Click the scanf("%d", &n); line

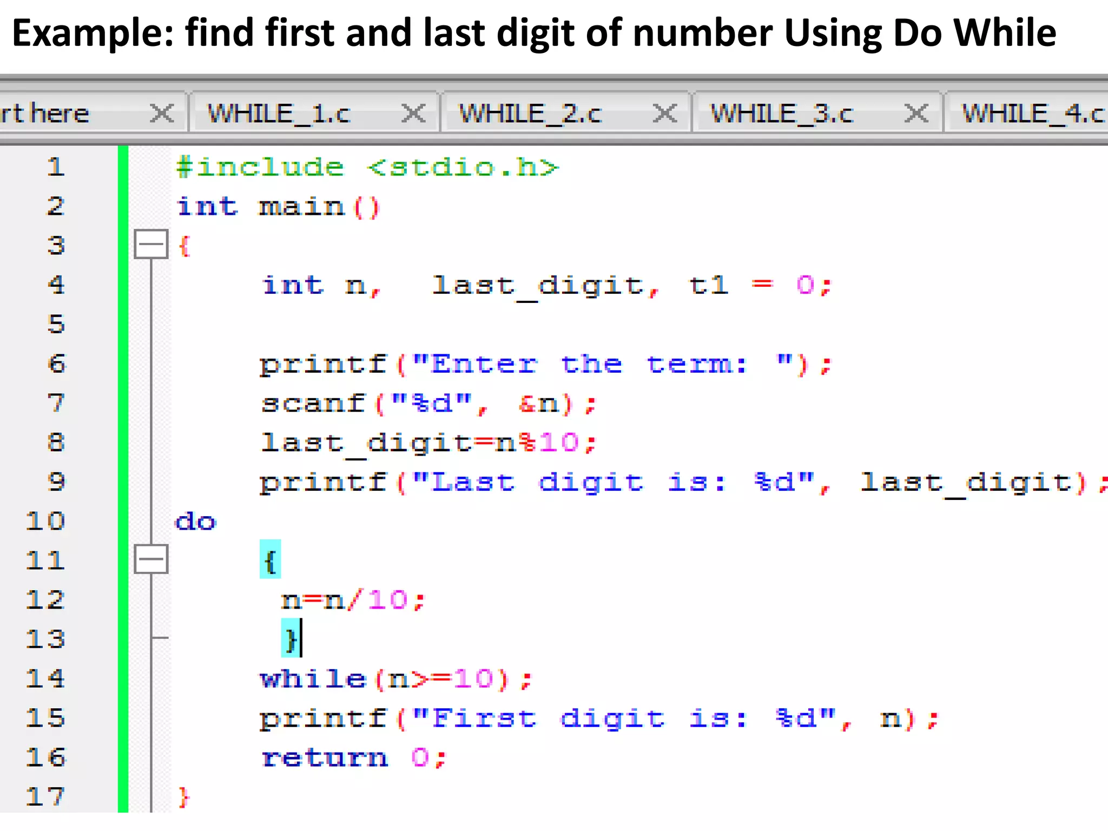pos(428,404)
